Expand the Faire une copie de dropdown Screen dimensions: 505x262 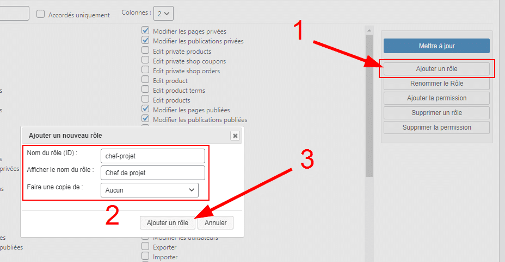coord(150,190)
